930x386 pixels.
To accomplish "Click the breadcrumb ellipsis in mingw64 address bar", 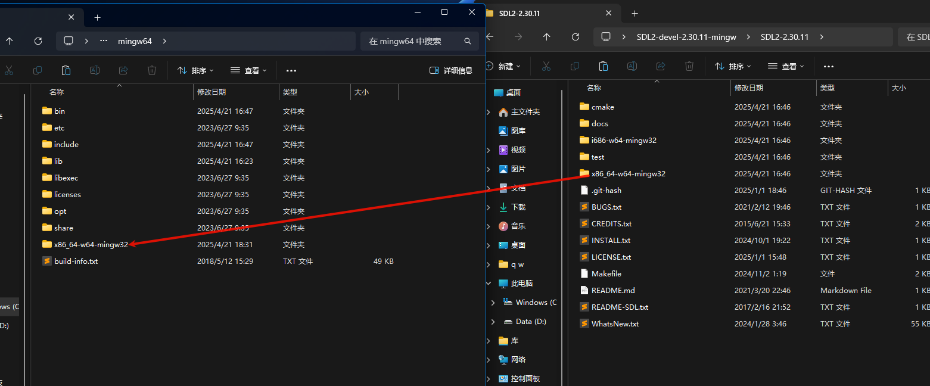I will point(104,41).
